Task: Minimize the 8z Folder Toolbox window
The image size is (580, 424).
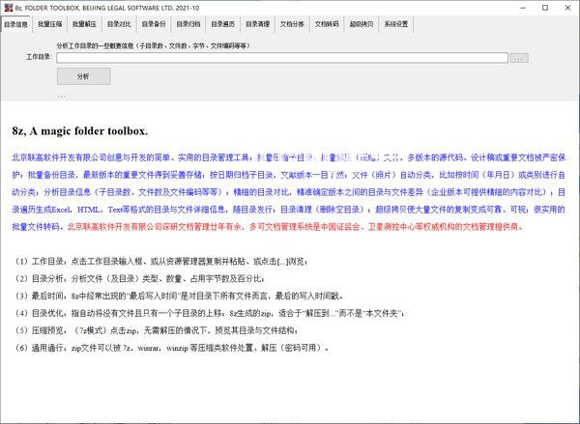Action: point(523,8)
